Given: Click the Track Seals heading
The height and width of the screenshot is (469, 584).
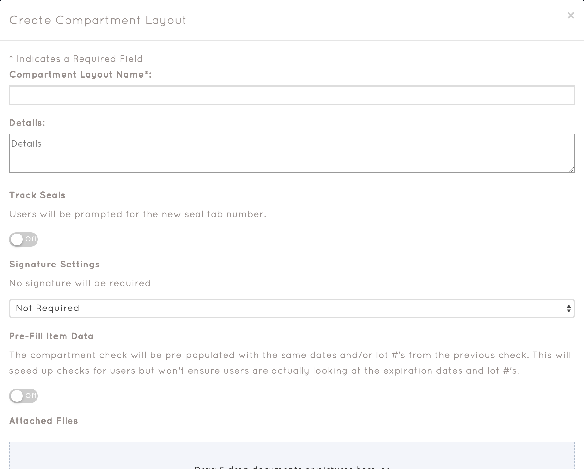Looking at the screenshot, I should [x=37, y=195].
